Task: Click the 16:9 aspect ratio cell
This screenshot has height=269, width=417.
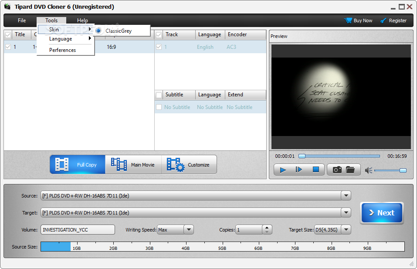Action: pos(112,47)
